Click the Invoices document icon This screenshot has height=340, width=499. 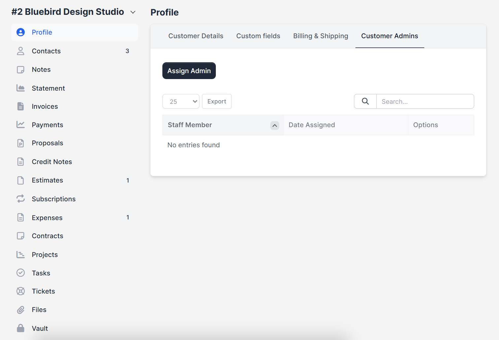coord(20,106)
